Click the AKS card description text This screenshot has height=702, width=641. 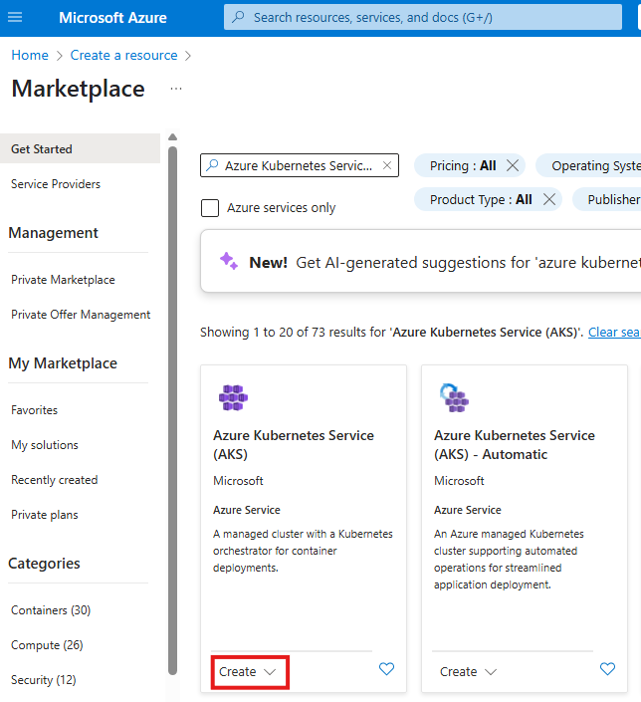tap(303, 551)
